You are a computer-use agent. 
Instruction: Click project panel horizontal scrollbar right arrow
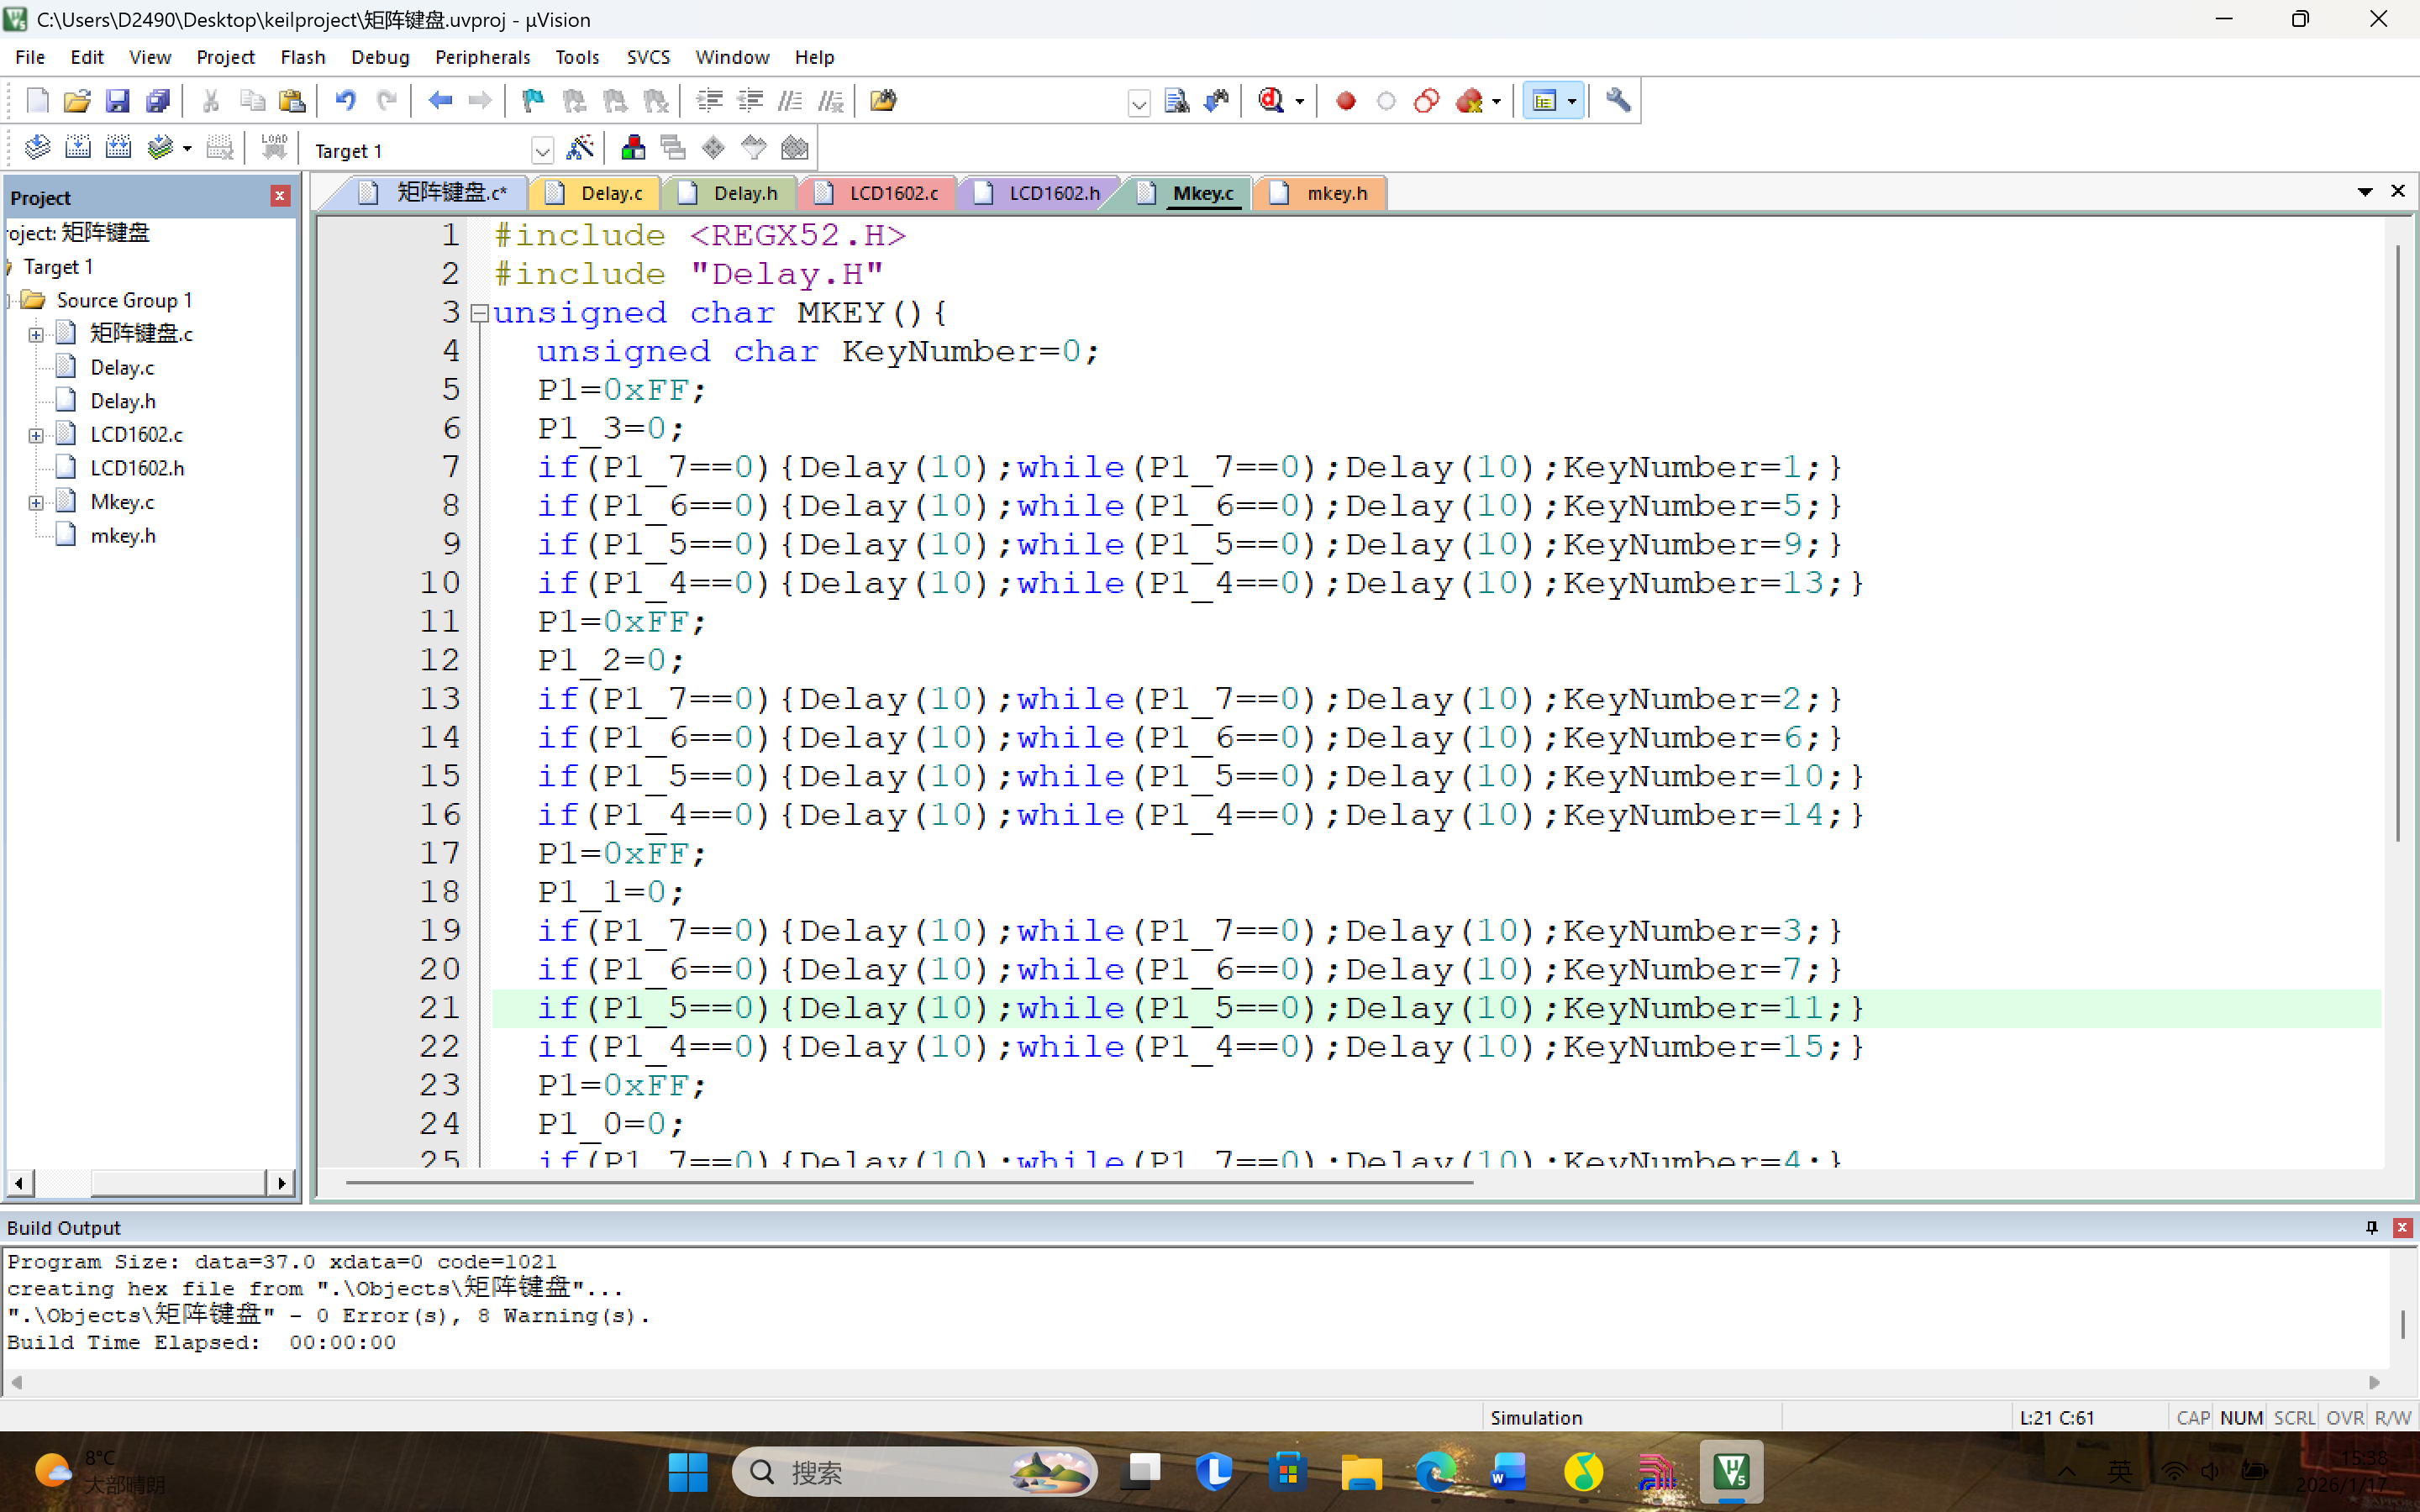pyautogui.click(x=282, y=1183)
